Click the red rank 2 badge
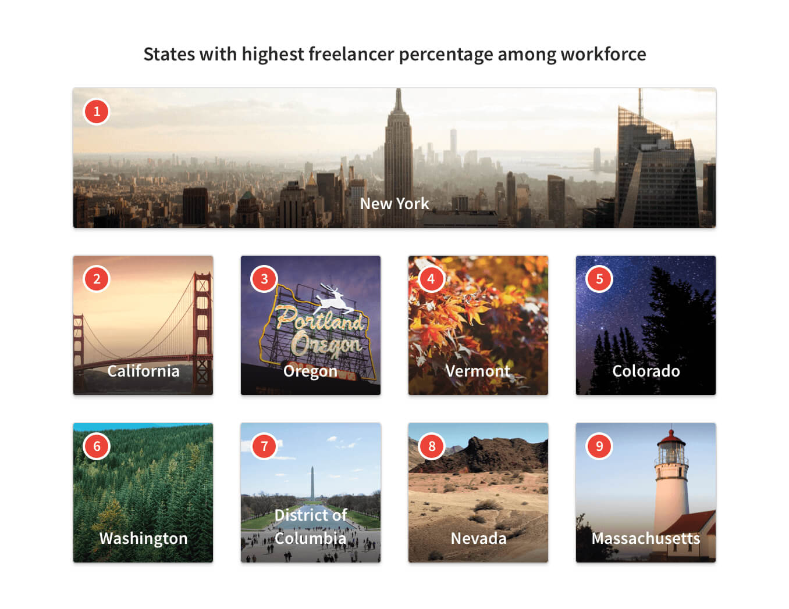789x609 pixels. pos(97,279)
